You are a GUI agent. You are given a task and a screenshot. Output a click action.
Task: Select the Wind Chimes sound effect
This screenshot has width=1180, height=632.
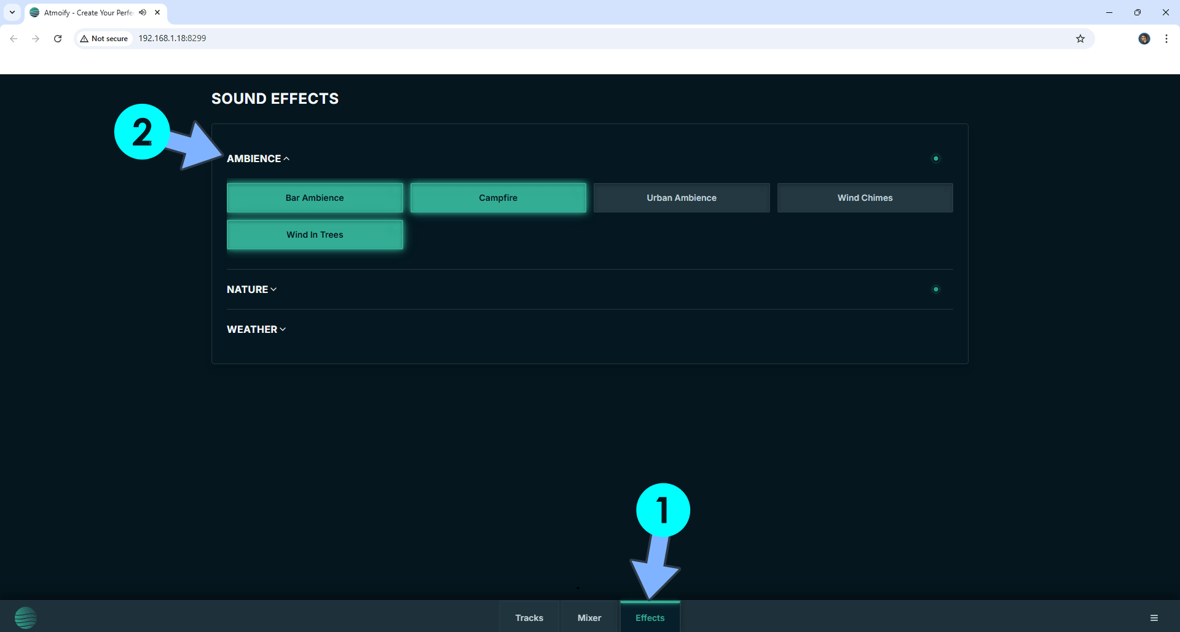[x=865, y=197]
